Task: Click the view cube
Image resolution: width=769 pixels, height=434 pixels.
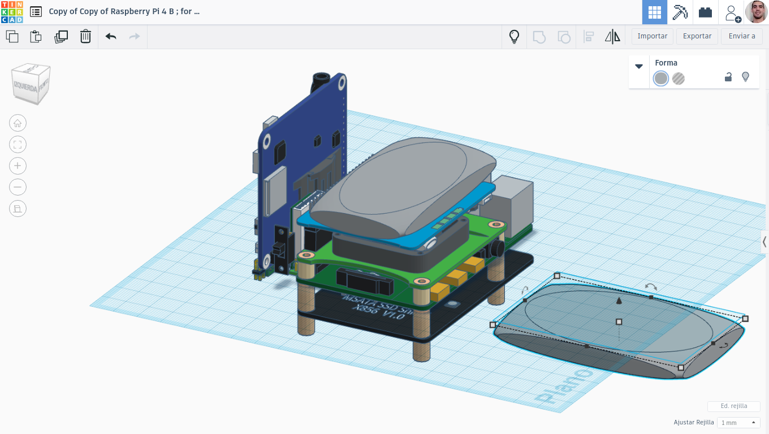Action: coord(31,84)
